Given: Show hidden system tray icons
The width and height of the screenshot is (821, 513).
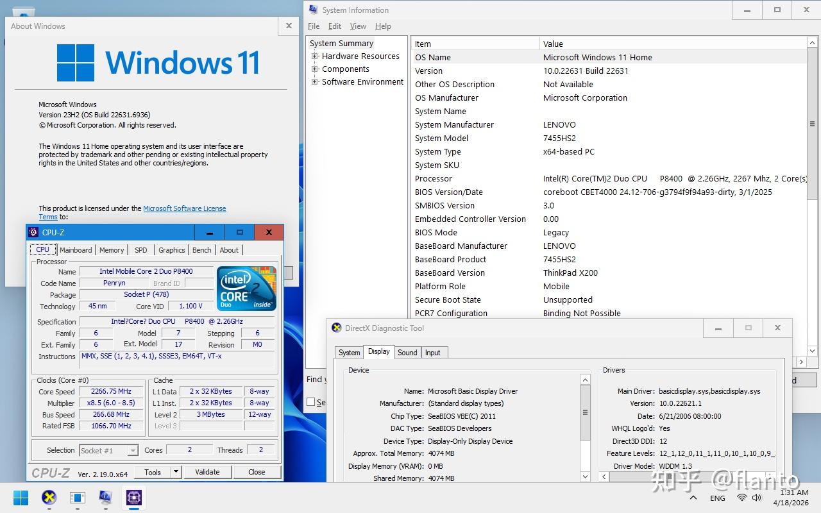Looking at the screenshot, I should [x=693, y=498].
